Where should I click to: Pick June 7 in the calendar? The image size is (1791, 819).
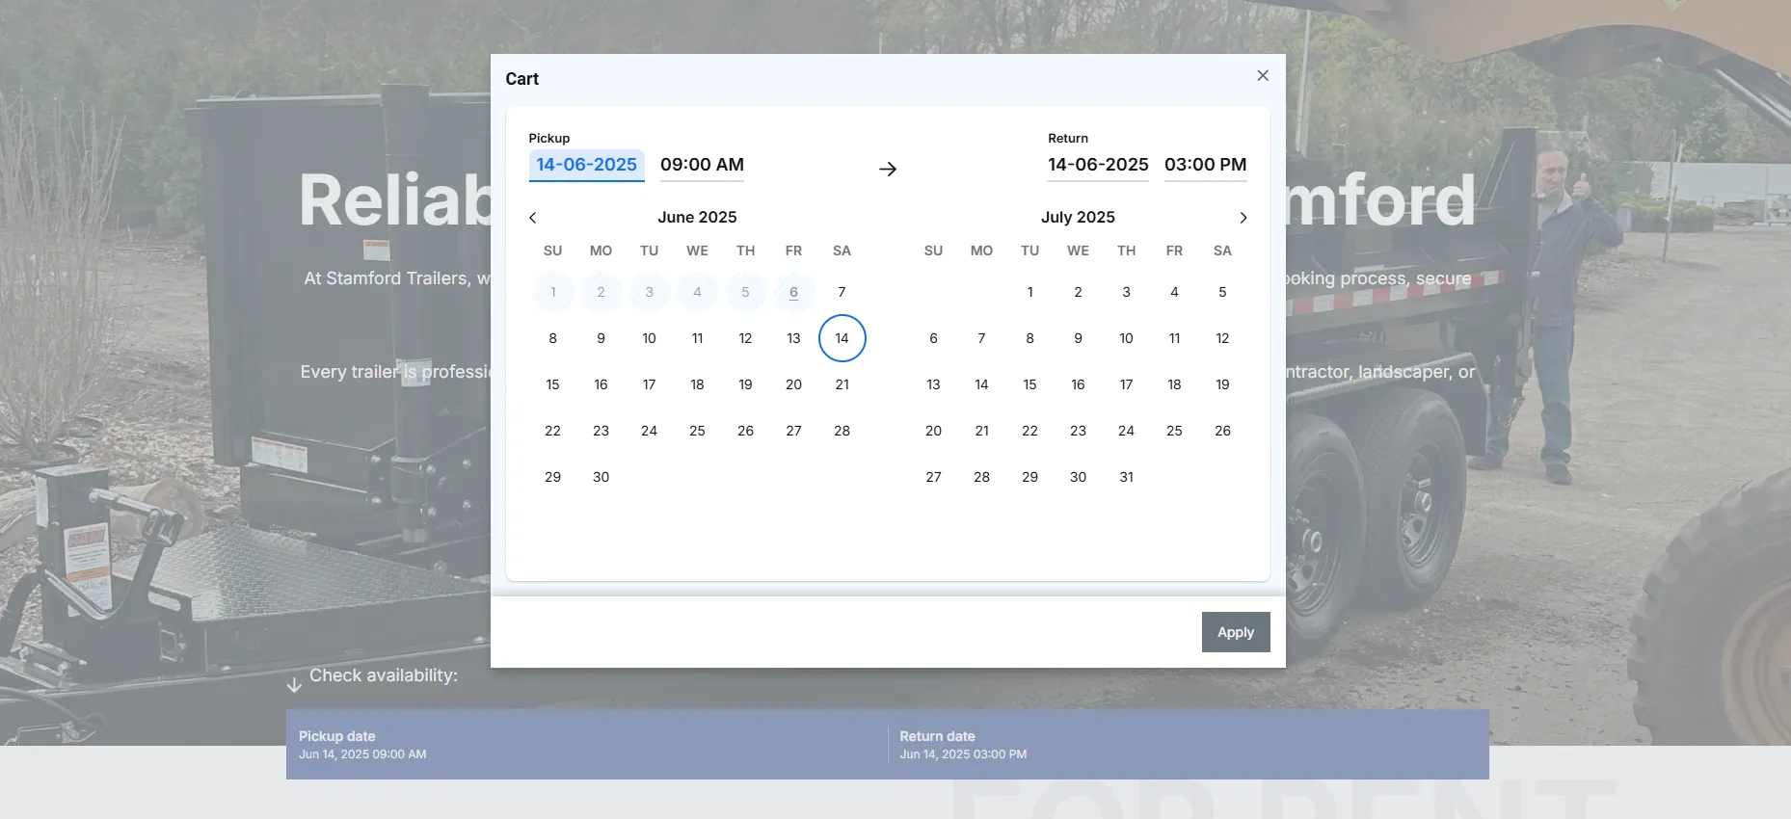[x=842, y=292]
